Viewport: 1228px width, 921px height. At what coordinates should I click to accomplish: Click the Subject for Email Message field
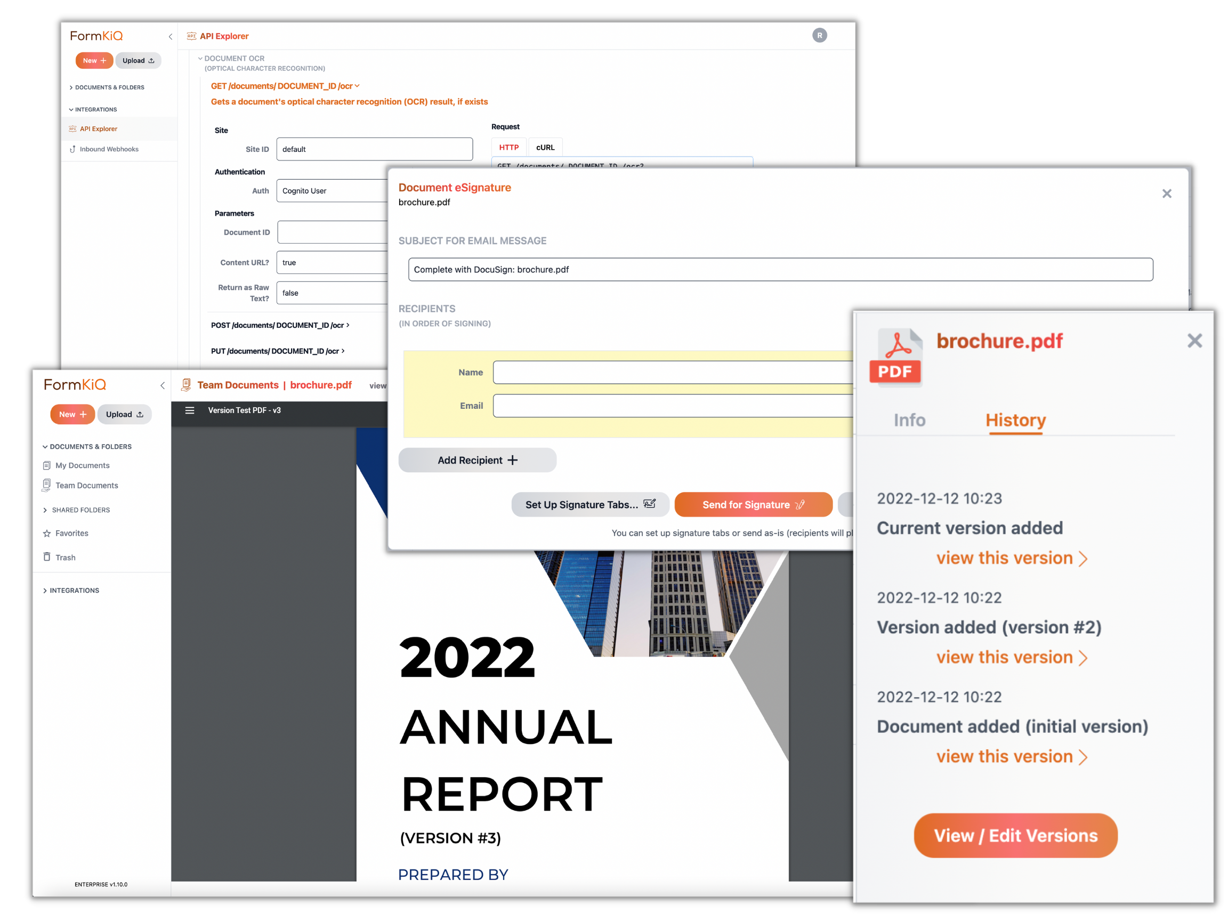pyautogui.click(x=778, y=269)
